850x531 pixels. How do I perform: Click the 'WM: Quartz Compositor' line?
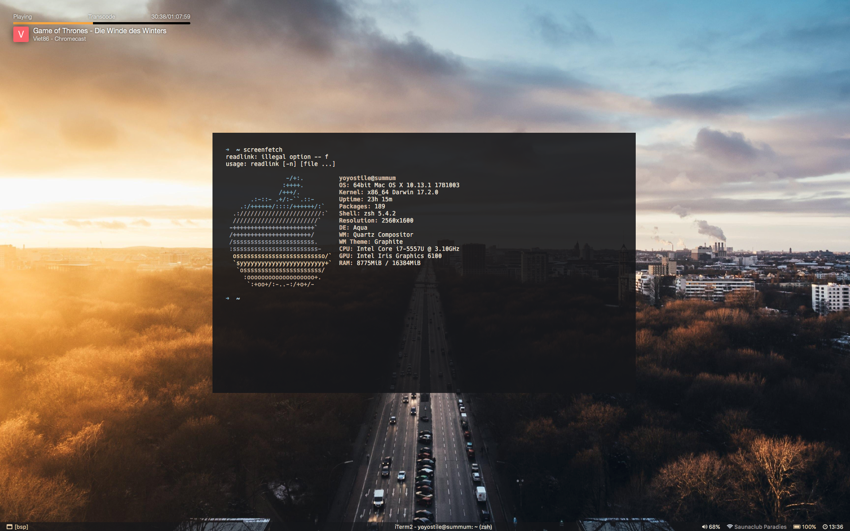[x=376, y=235]
